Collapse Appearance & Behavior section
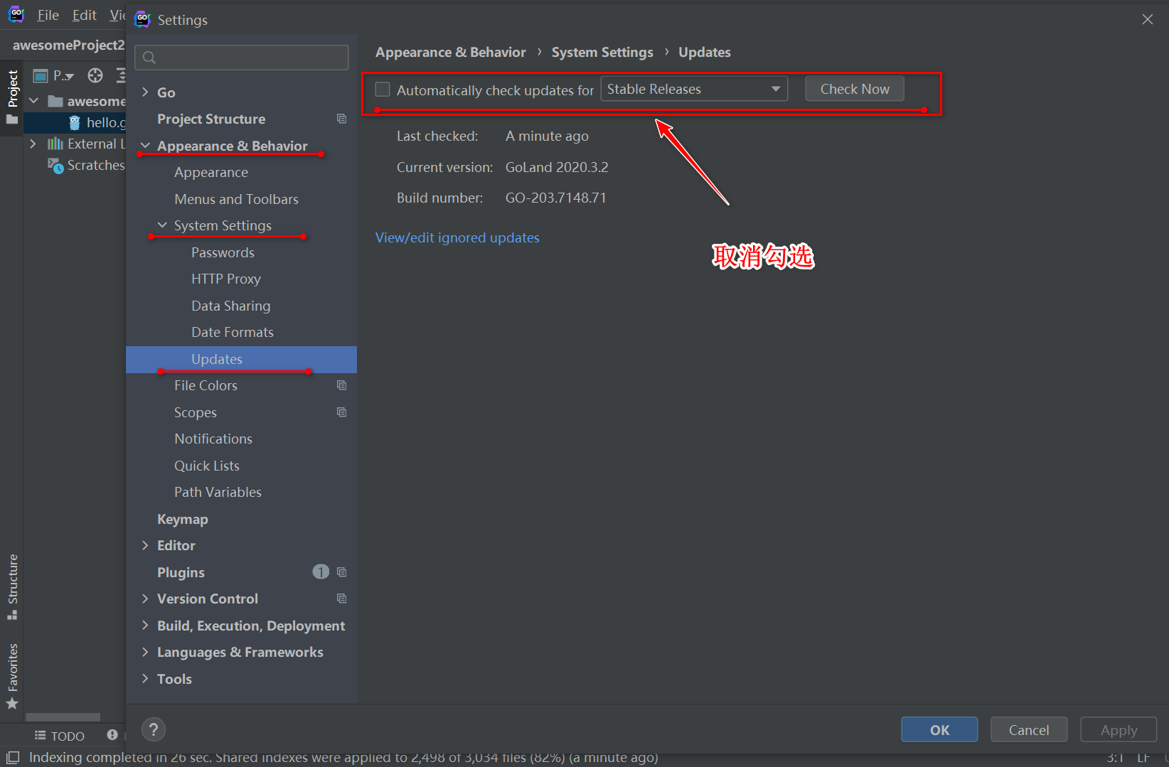The width and height of the screenshot is (1169, 767). [145, 146]
